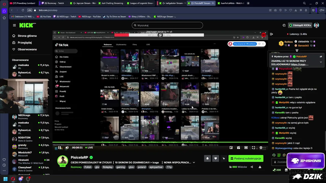Open Obserwowane in sidebar
The height and width of the screenshot is (183, 326).
point(27,49)
